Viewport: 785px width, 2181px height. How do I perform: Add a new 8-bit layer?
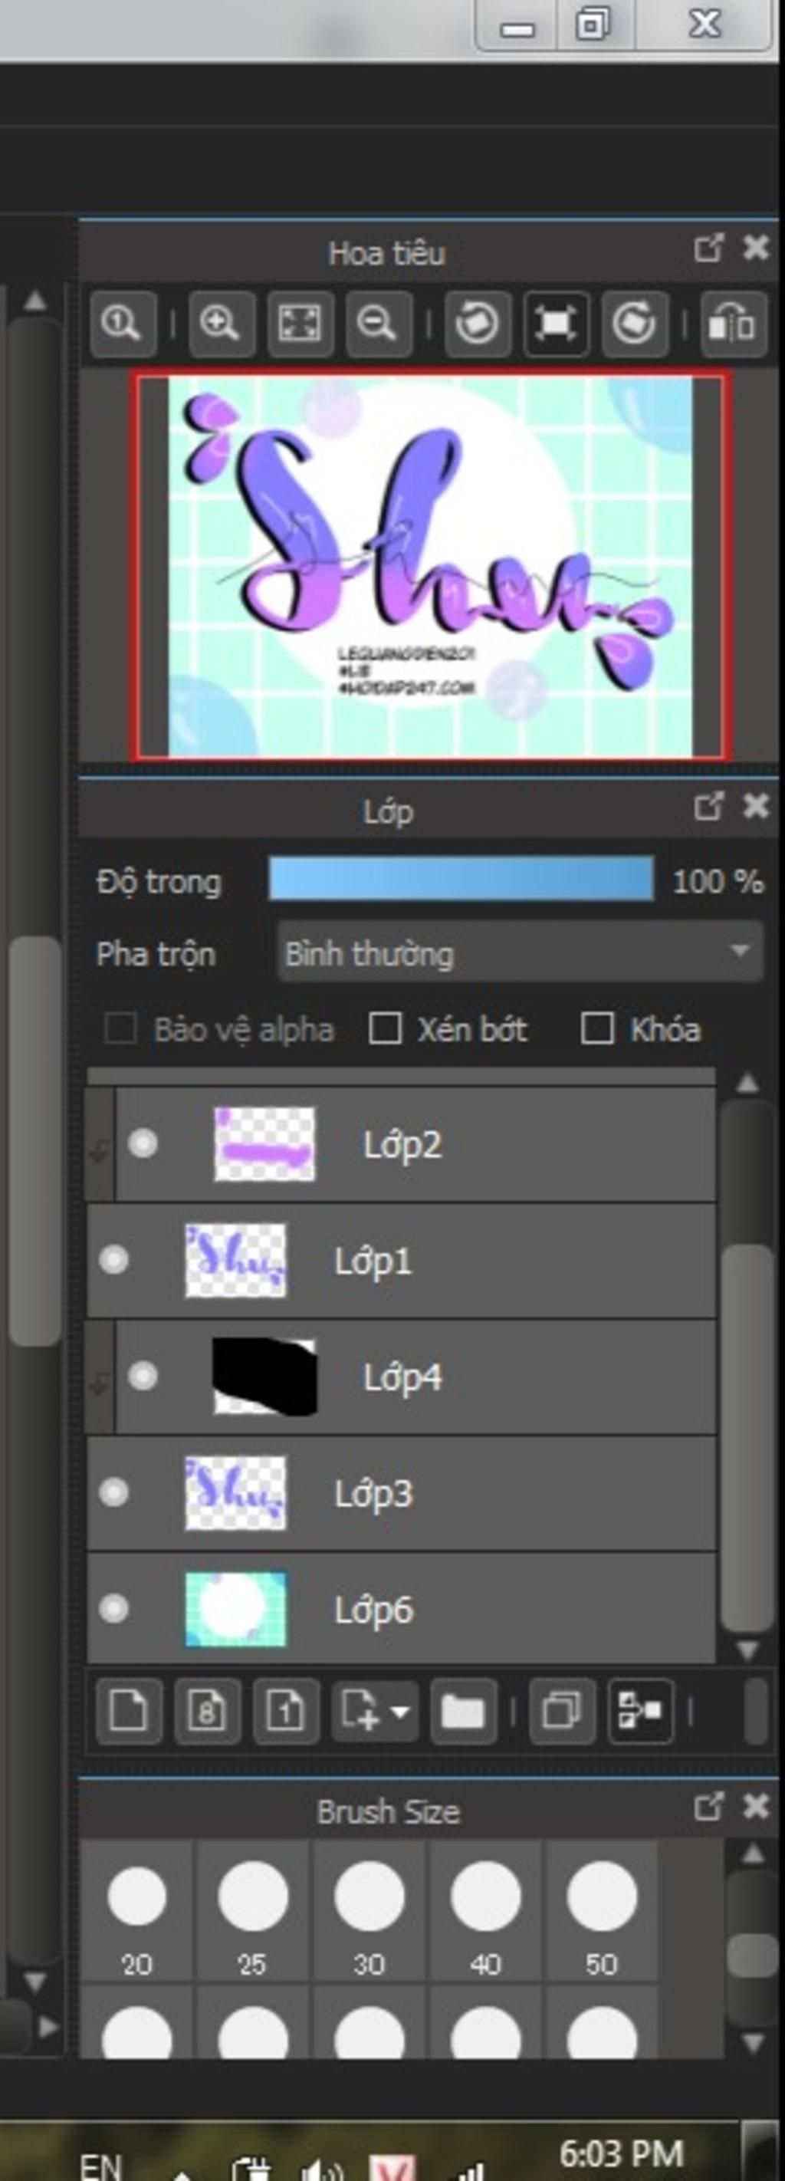tap(207, 1711)
